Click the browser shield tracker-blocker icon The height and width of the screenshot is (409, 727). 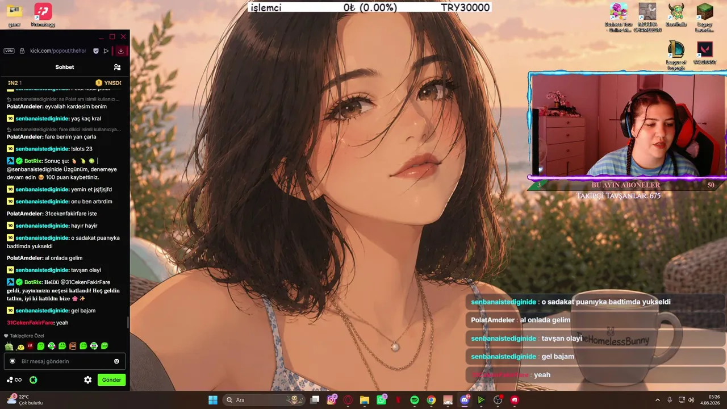pos(96,51)
